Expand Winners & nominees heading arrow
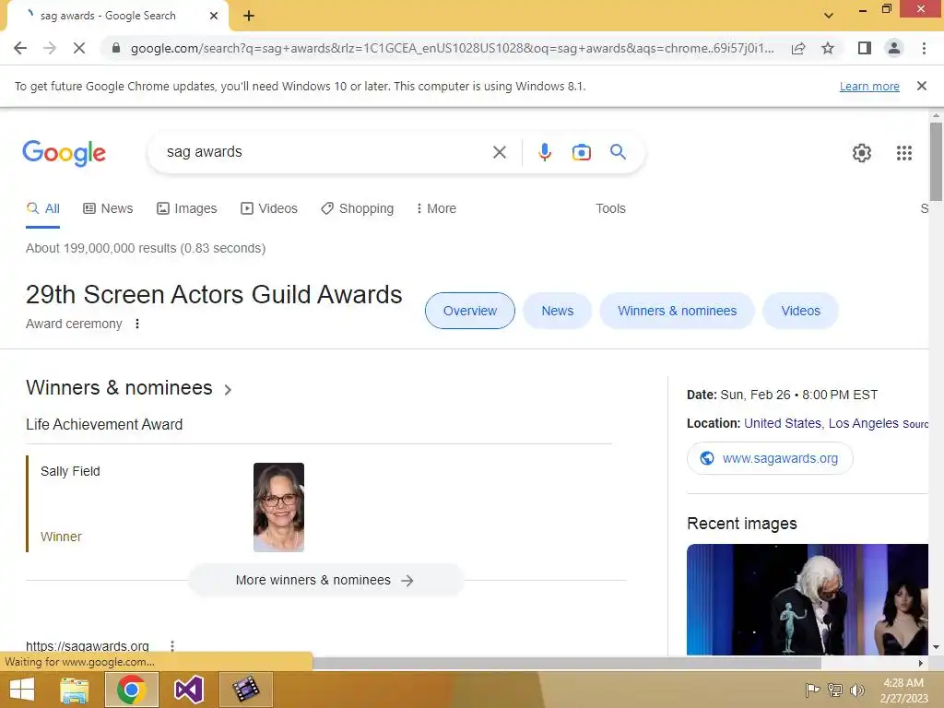Screen dimensions: 944x708 [228, 390]
